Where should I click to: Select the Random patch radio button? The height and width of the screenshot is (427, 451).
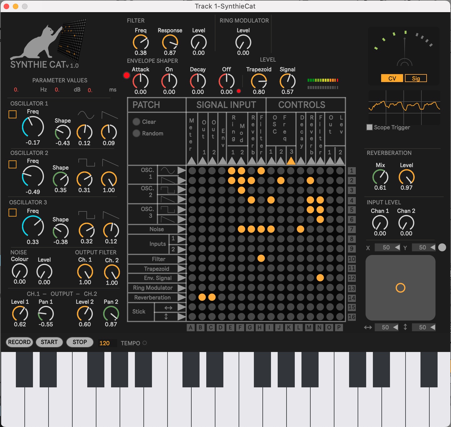click(136, 133)
